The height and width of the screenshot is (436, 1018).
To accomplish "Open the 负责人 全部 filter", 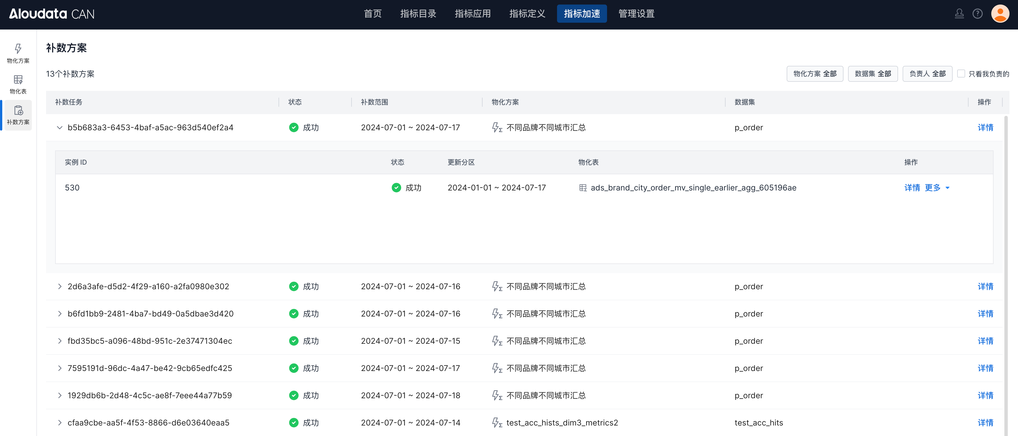I will (x=927, y=74).
